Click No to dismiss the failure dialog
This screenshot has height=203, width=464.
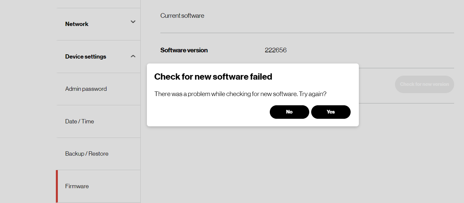[289, 112]
